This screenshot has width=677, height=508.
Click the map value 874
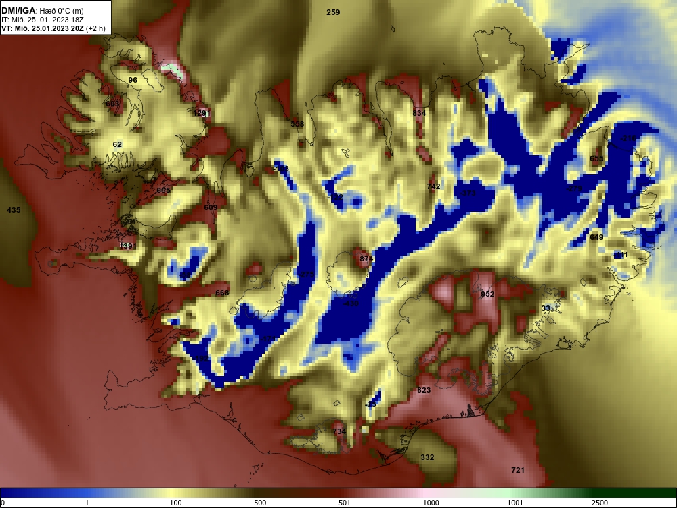[366, 259]
